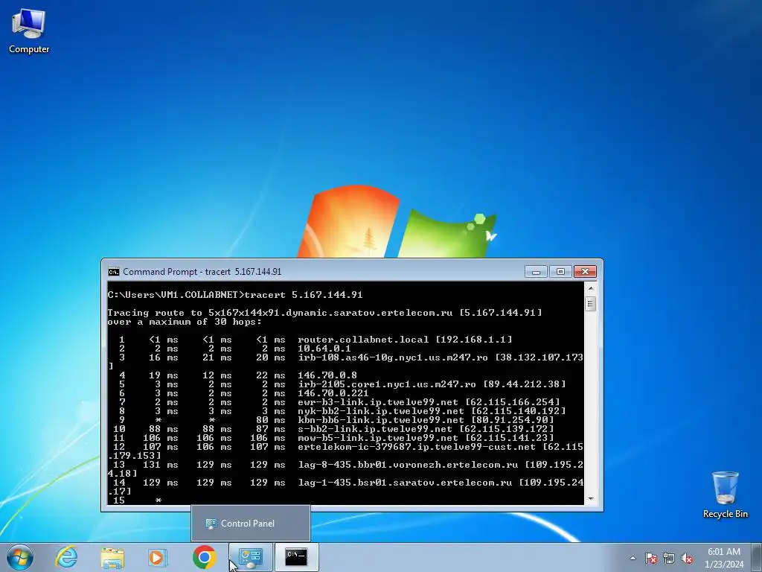Open the Control Panel preview thumbnail

250,524
